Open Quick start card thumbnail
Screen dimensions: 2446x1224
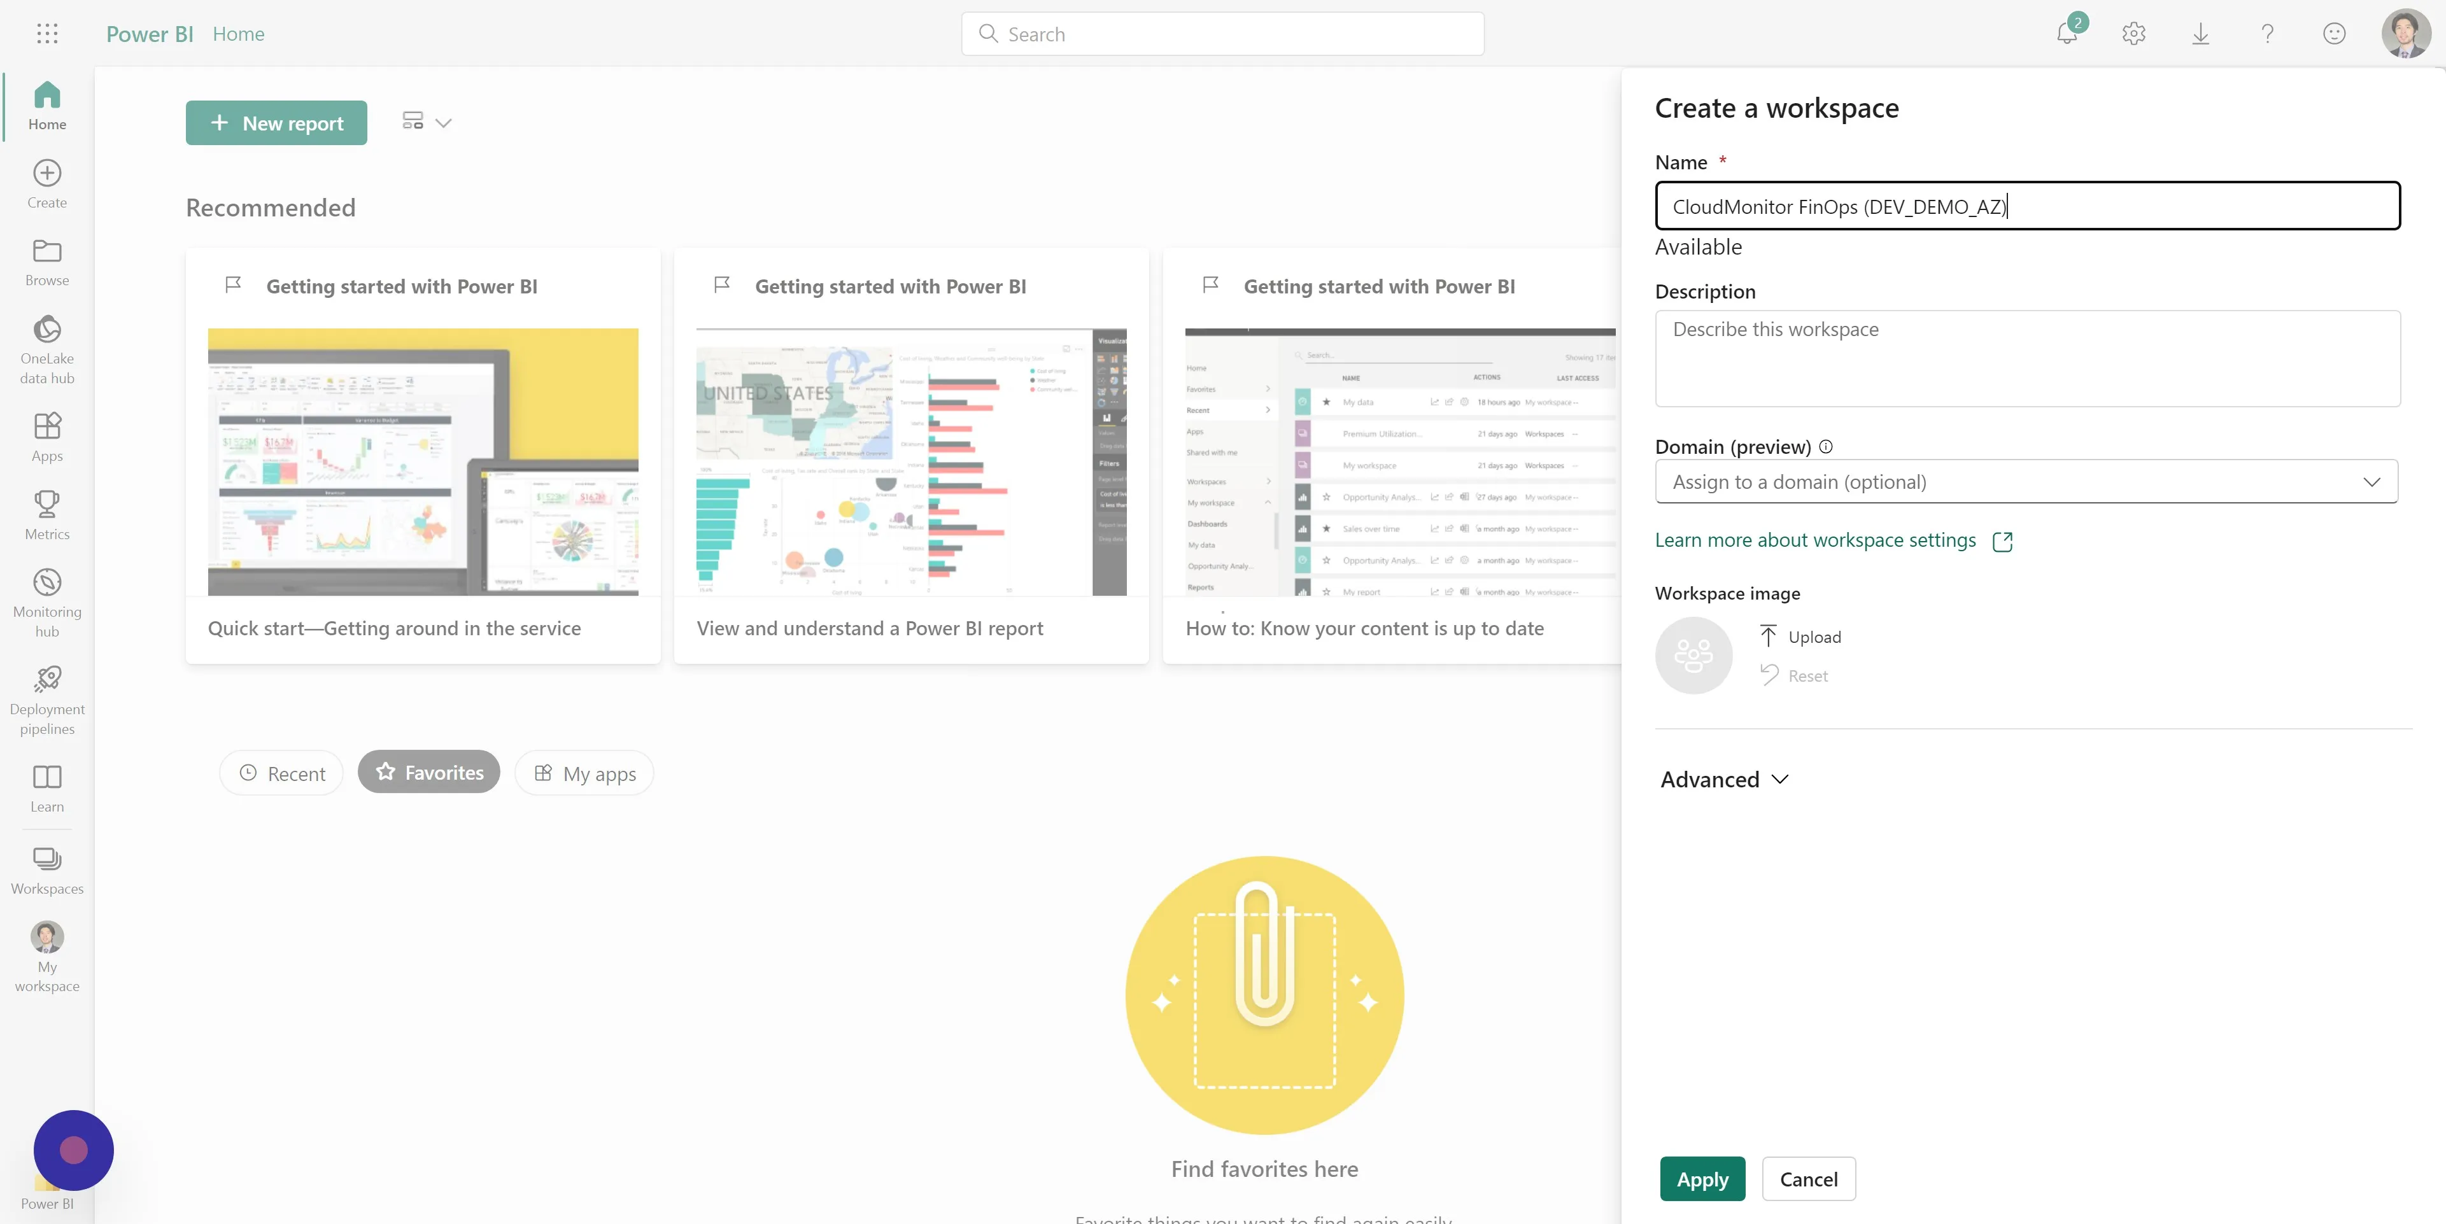[x=423, y=461]
